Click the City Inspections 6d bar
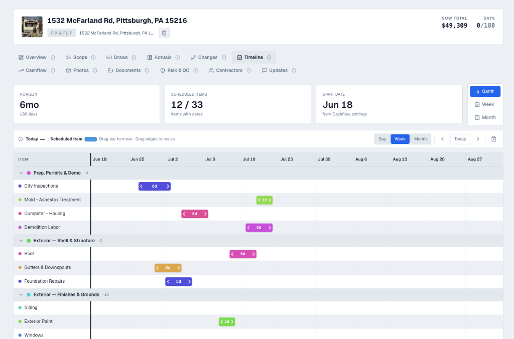This screenshot has height=339, width=514. pos(155,187)
